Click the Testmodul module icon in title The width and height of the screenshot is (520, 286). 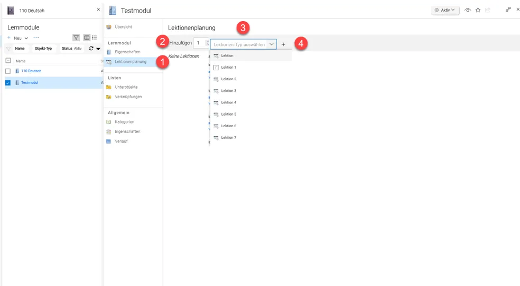113,10
